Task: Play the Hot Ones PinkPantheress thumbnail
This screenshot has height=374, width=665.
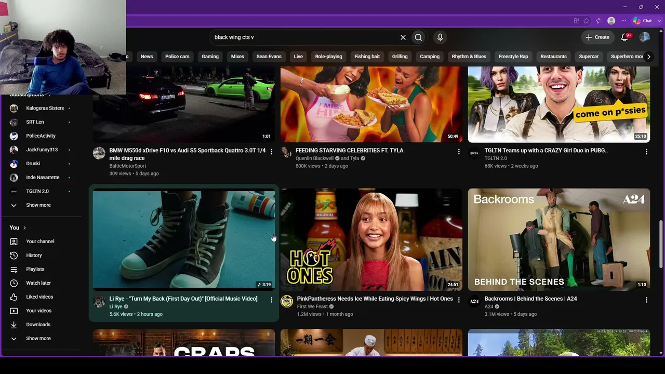Action: point(371,239)
